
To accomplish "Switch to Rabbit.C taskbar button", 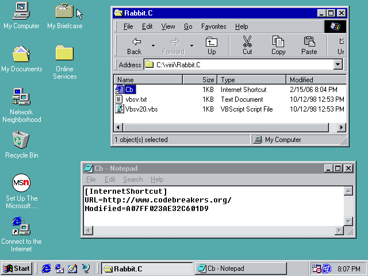I will [147, 269].
